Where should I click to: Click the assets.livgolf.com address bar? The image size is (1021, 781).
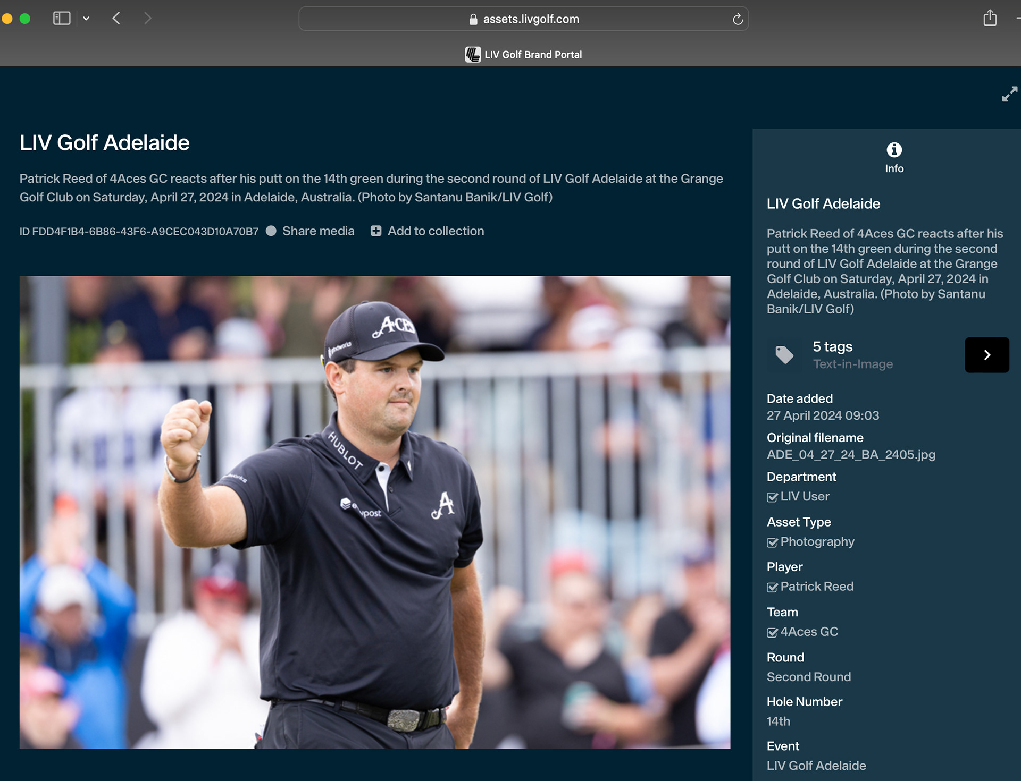tap(524, 19)
